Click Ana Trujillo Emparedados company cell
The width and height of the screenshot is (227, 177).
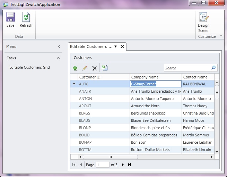pos(156,91)
